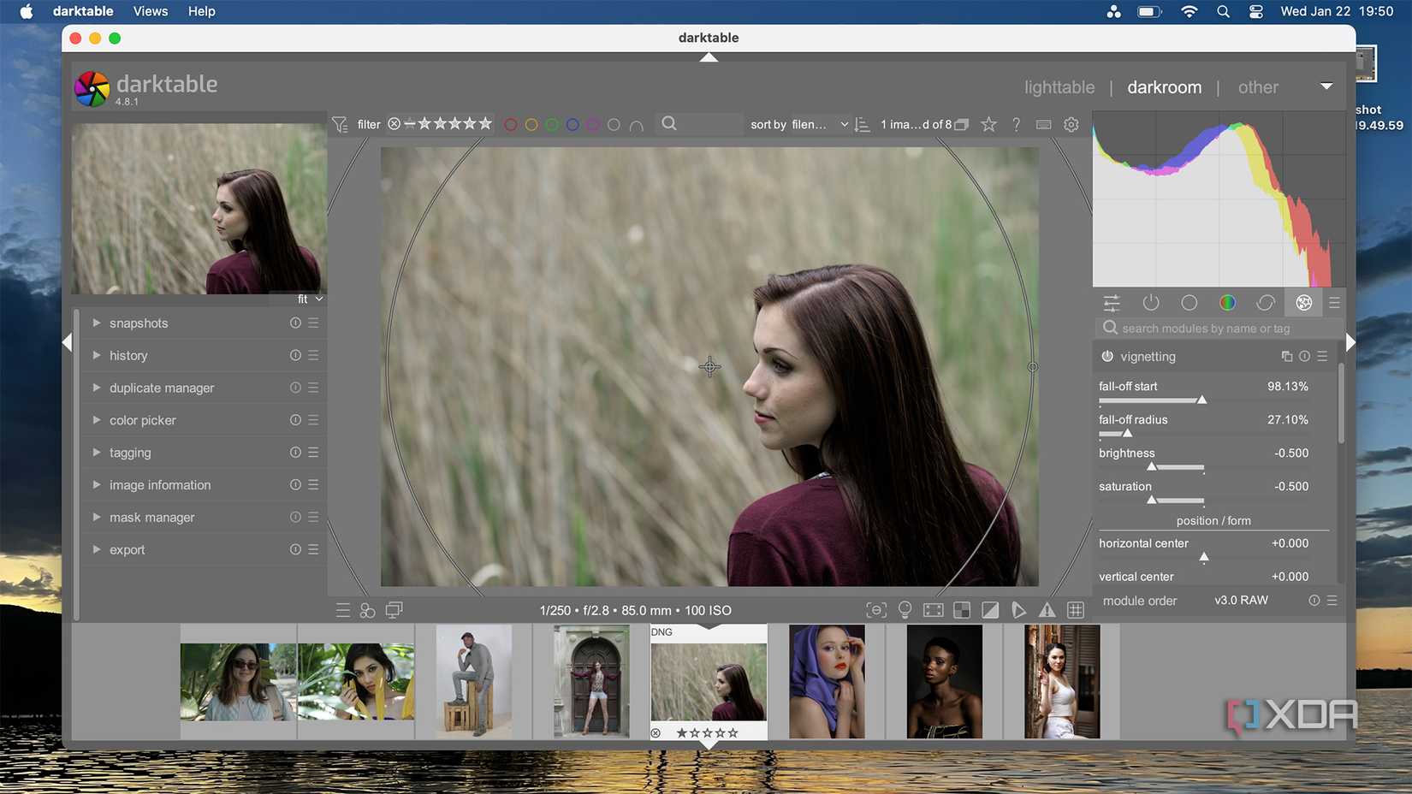The image size is (1412, 794).
Task: Expand the export panel
Action: [127, 549]
